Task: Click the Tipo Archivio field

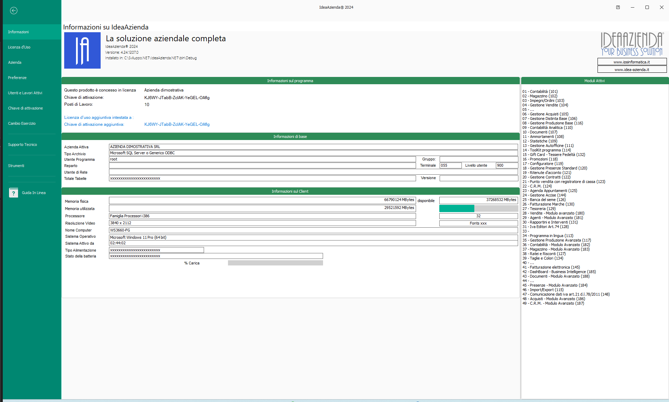Action: (x=313, y=153)
